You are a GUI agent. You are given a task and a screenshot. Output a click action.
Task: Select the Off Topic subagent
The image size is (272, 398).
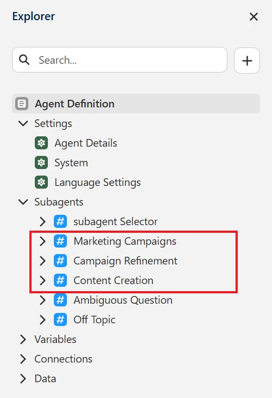pyautogui.click(x=94, y=319)
